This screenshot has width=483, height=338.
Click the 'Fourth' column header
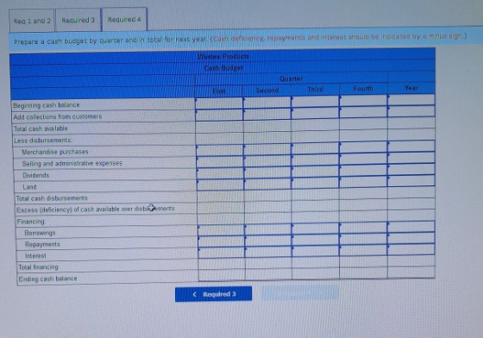pos(363,89)
